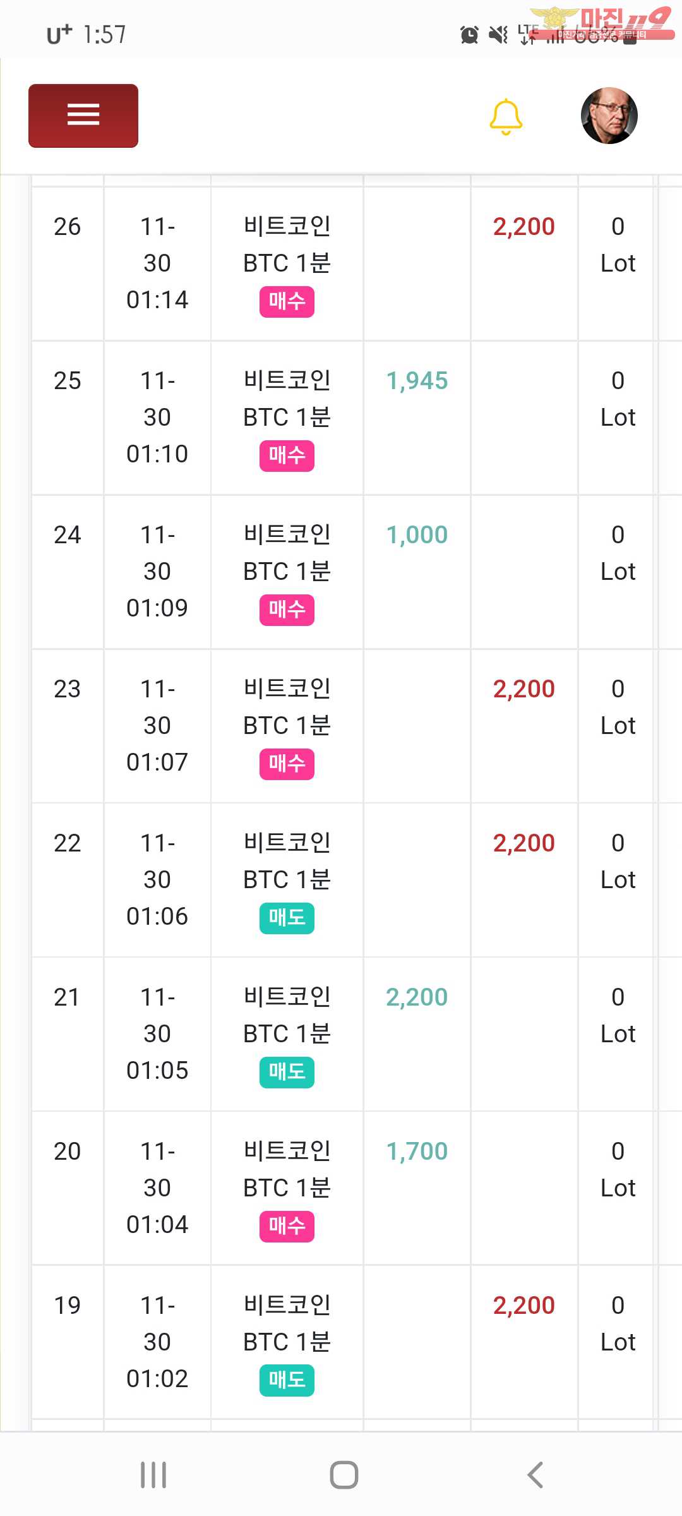The height and width of the screenshot is (1516, 682).
Task: Click the 매도 badge in row 22
Action: point(287,918)
